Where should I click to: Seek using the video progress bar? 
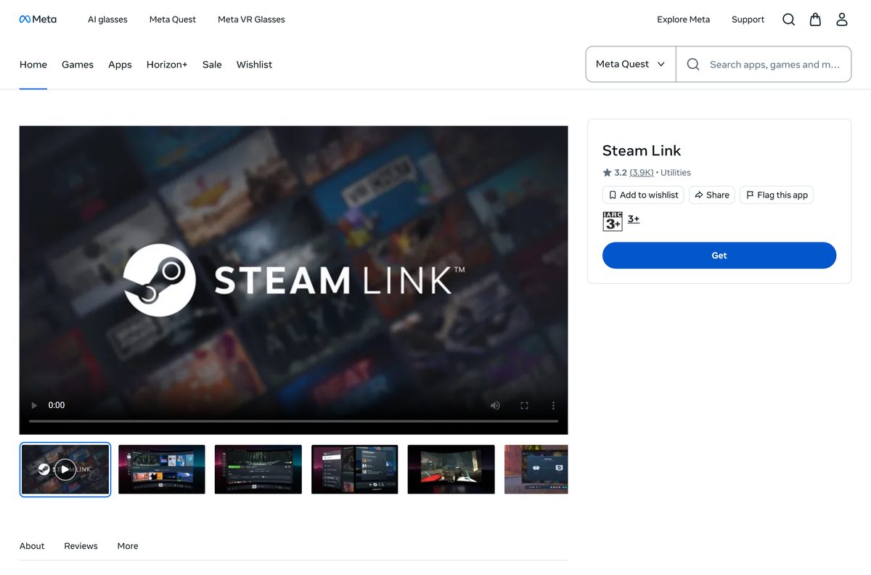click(293, 421)
